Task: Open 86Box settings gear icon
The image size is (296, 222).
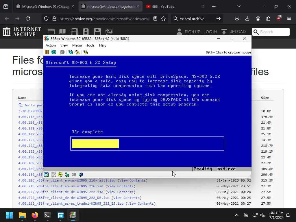Action: click(86, 52)
